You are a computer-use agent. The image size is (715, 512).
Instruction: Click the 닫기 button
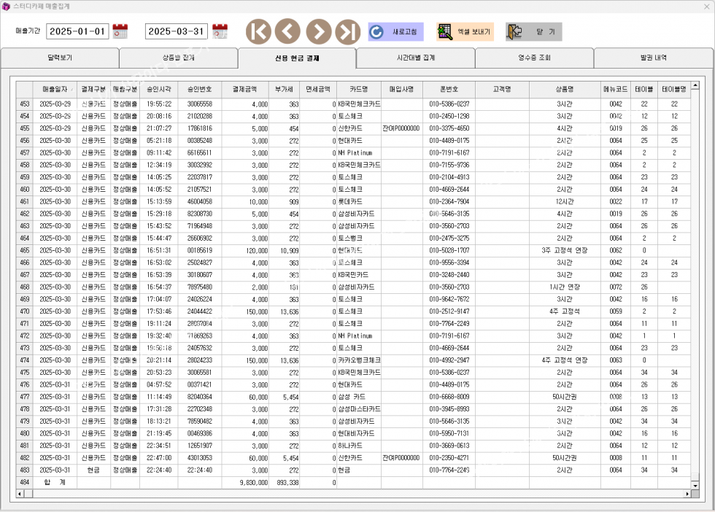(533, 32)
